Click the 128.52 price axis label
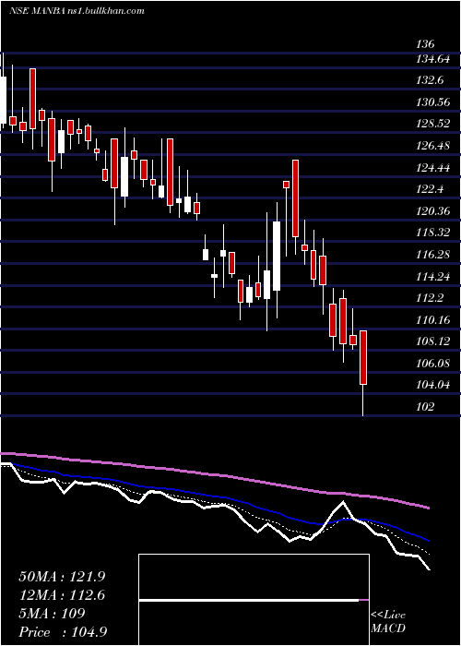Viewport: 461px width, 646px height. tap(433, 124)
